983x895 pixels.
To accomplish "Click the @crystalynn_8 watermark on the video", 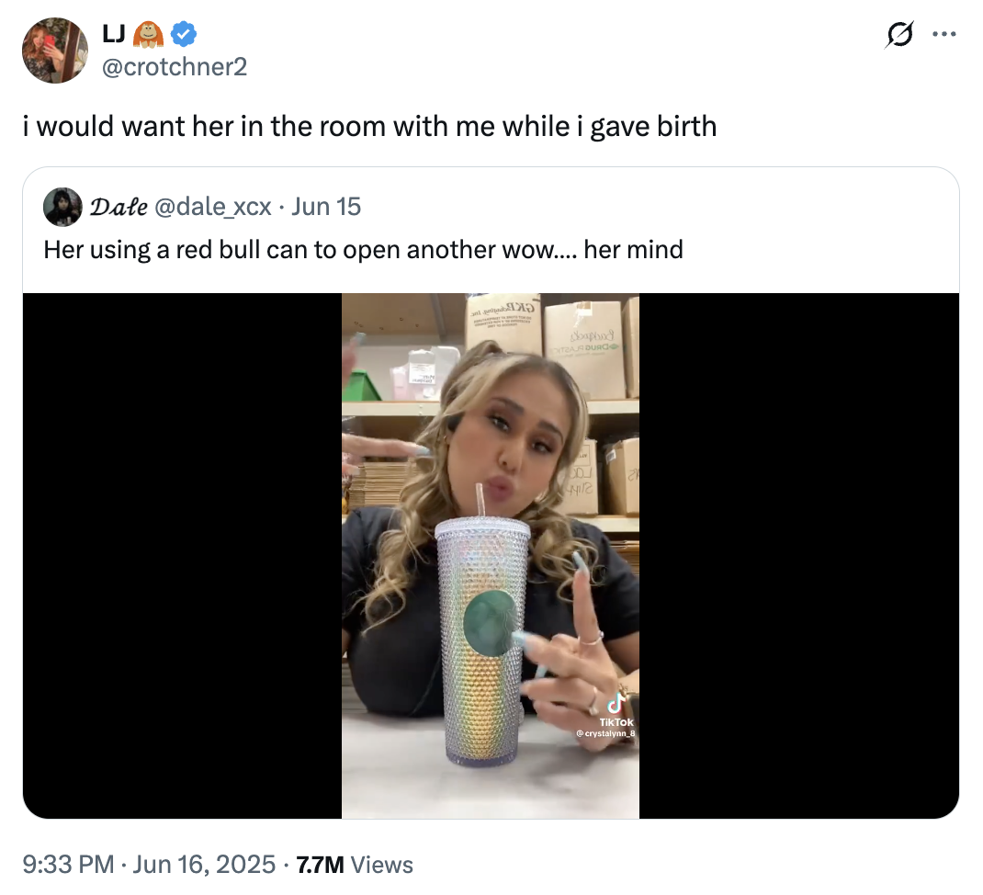I will coord(605,734).
